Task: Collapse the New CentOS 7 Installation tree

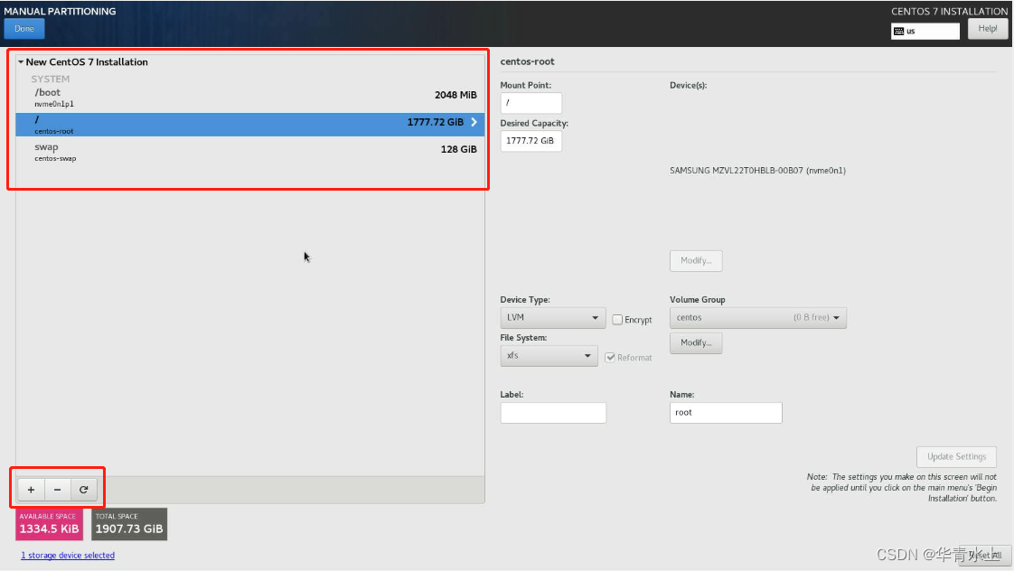Action: 21,62
